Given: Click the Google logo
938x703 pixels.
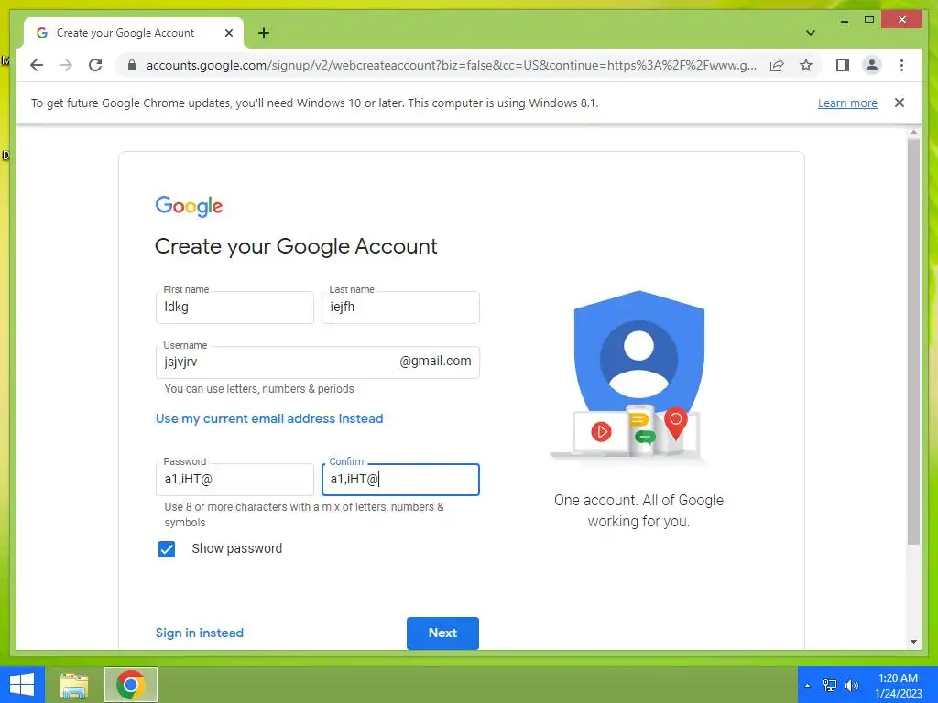Looking at the screenshot, I should pos(189,206).
